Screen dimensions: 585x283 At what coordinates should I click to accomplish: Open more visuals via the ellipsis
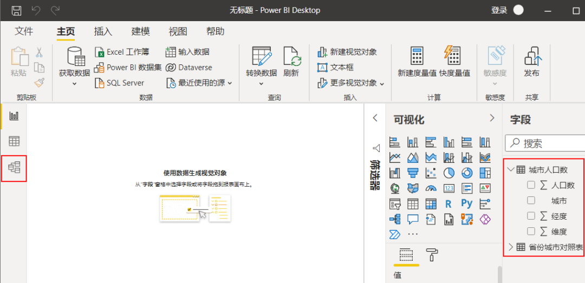[x=413, y=234]
